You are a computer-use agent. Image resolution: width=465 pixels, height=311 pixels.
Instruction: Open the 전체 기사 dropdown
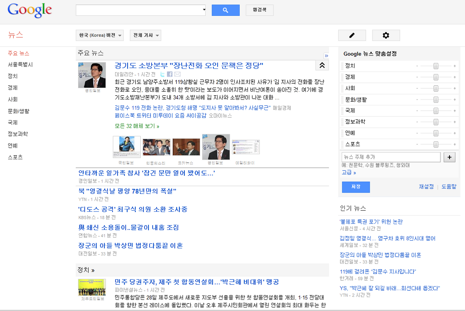tap(145, 35)
